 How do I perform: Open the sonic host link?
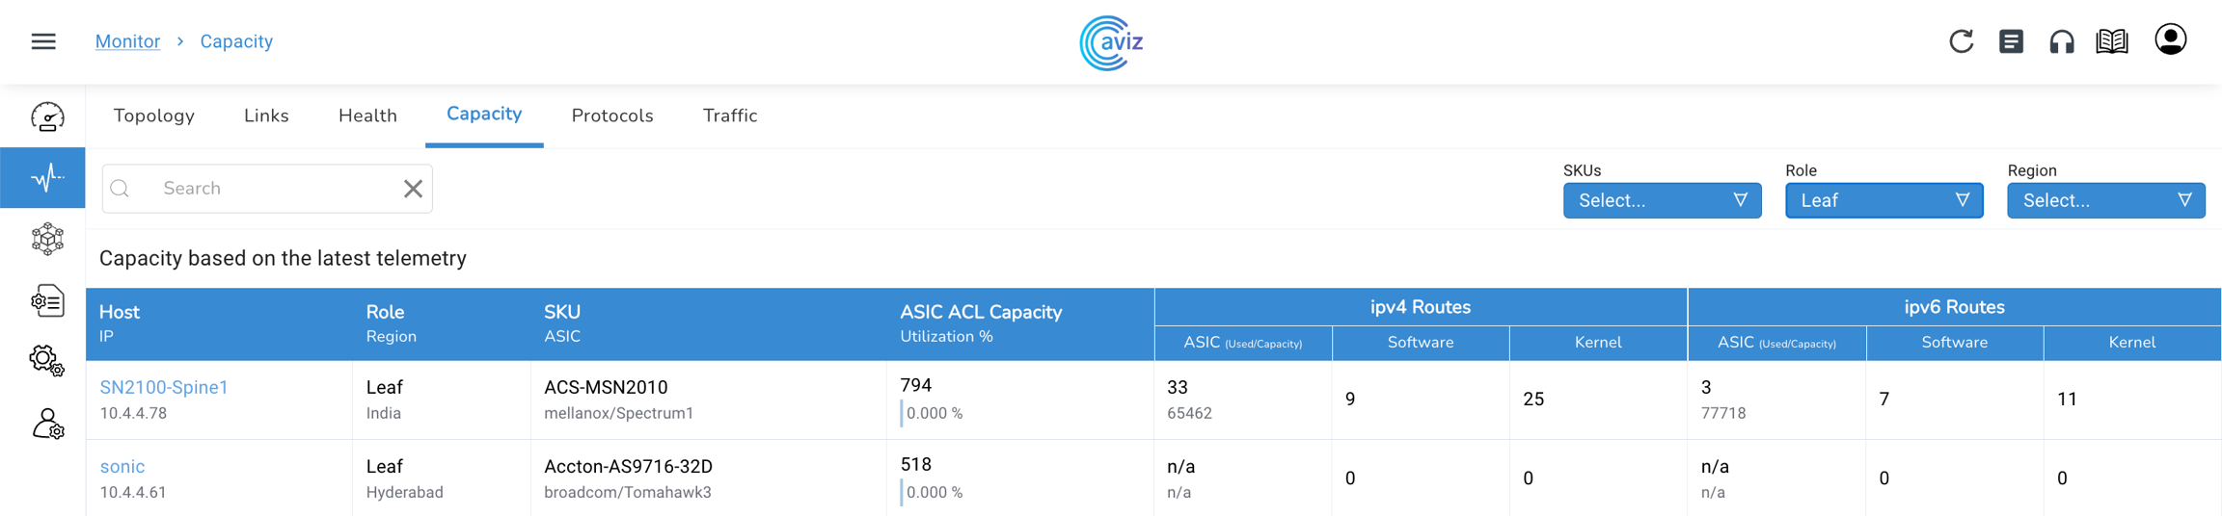[x=122, y=466]
